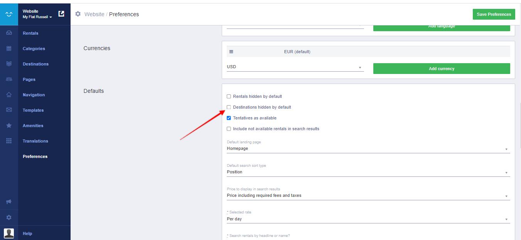The image size is (521, 240).
Task: Open the external link website icon
Action: point(61,14)
